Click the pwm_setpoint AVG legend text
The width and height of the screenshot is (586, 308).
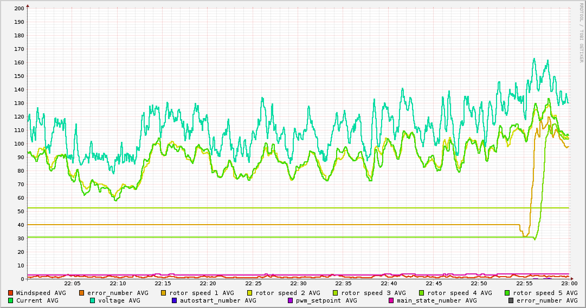[325, 300]
